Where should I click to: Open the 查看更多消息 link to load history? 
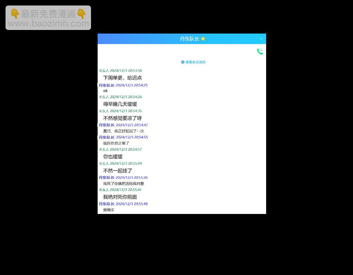point(195,62)
